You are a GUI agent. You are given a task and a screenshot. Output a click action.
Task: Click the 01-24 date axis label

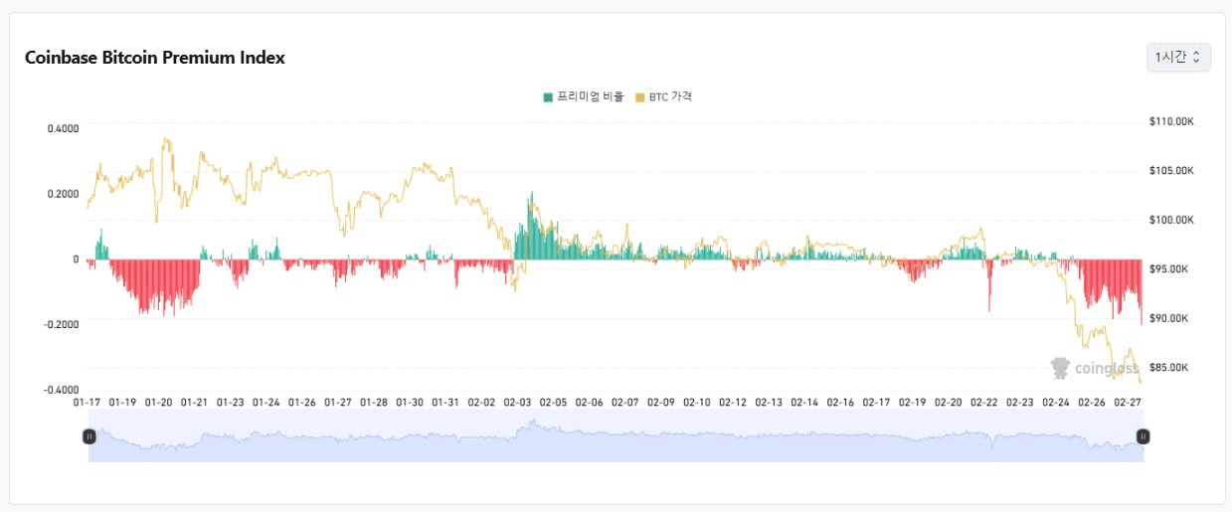pos(266,403)
